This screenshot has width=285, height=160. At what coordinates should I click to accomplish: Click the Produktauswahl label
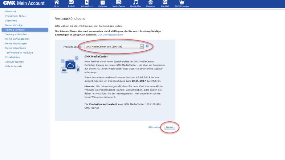(x=73, y=47)
